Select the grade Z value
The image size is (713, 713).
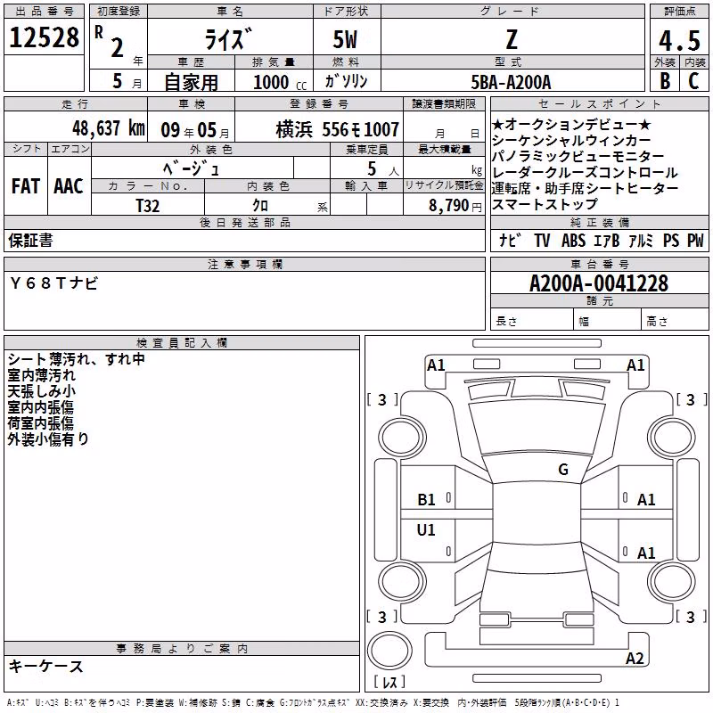point(512,39)
